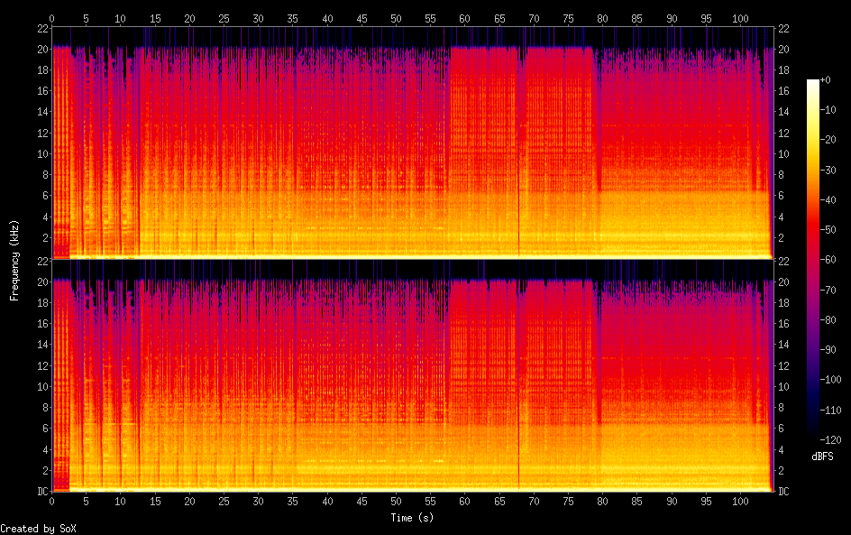Click the DC label on the bottom right axis
The width and height of the screenshot is (851, 535).
(x=783, y=491)
